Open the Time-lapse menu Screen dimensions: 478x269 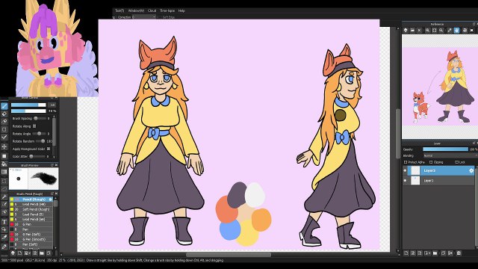click(x=167, y=10)
